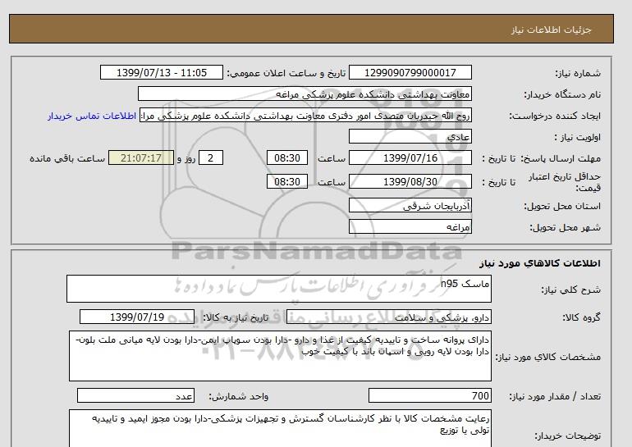Click the request creator field روح الله حیدریان
This screenshot has height=447, width=632.
[305, 116]
